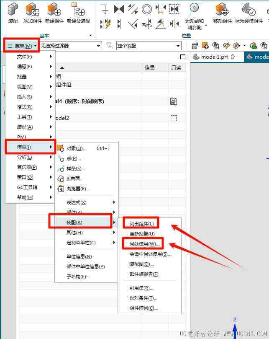269x339 pixels.
Task: Click the 浏览器(E) browser icon
Action: (61, 189)
